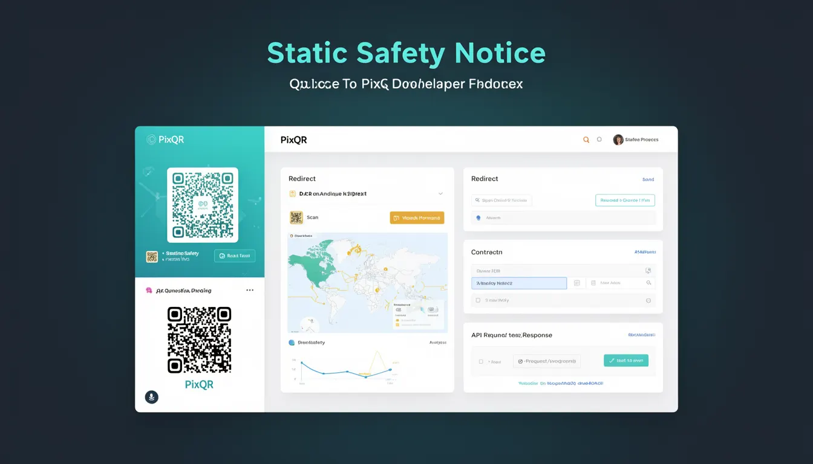Click the PixQR swirl logo in sidebar
The height and width of the screenshot is (464, 813).
[x=151, y=140]
